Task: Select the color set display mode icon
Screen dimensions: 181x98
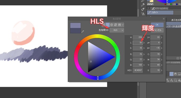Action: pos(116,25)
